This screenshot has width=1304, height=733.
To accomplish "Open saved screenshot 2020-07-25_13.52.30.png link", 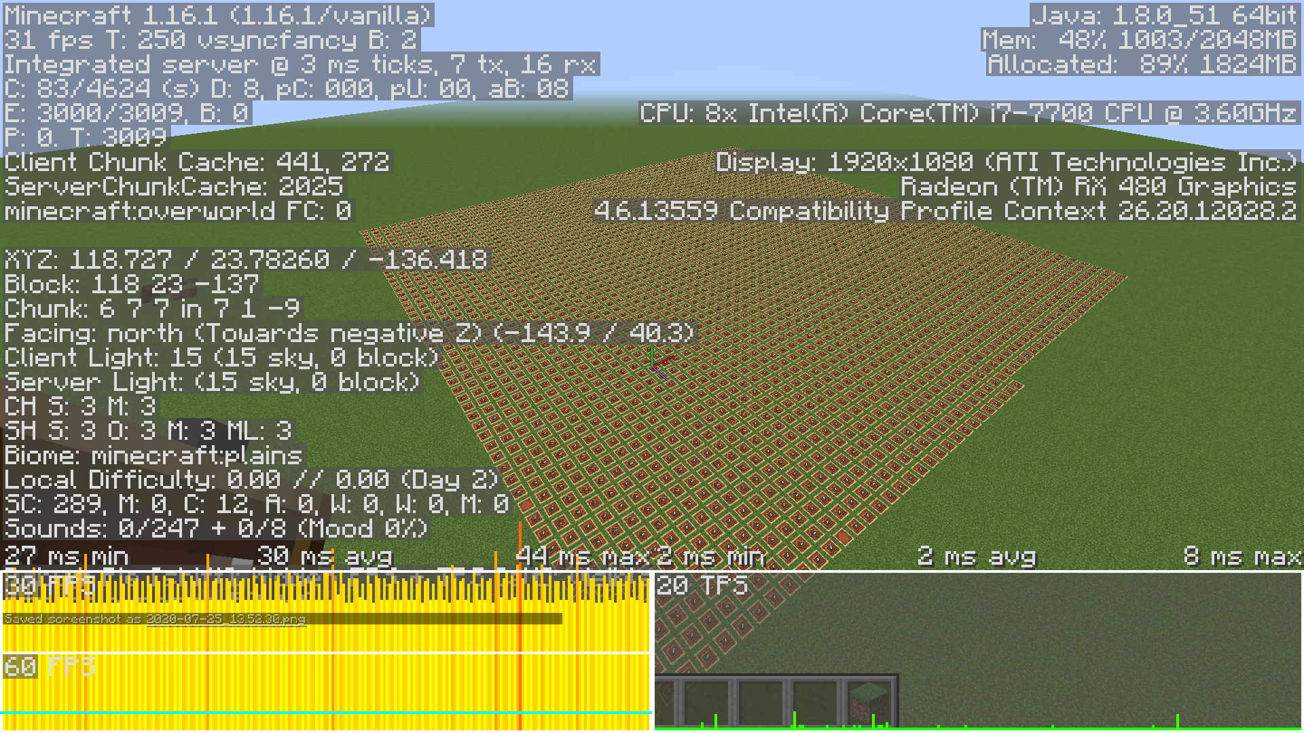I will [x=225, y=619].
